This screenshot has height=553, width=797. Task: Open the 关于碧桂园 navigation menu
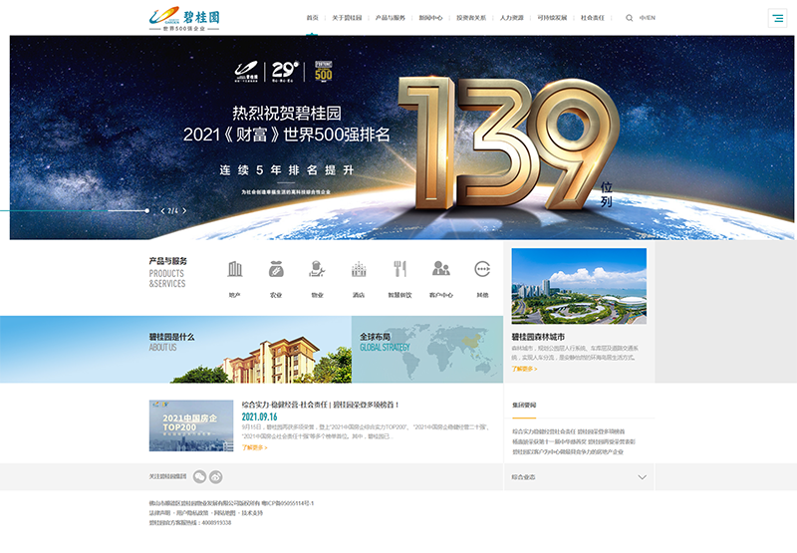(349, 18)
